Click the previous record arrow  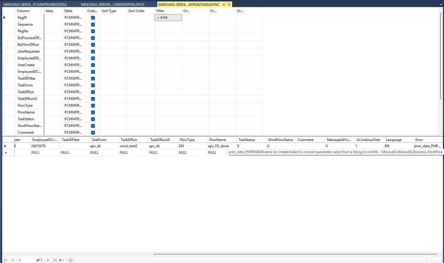12,260
